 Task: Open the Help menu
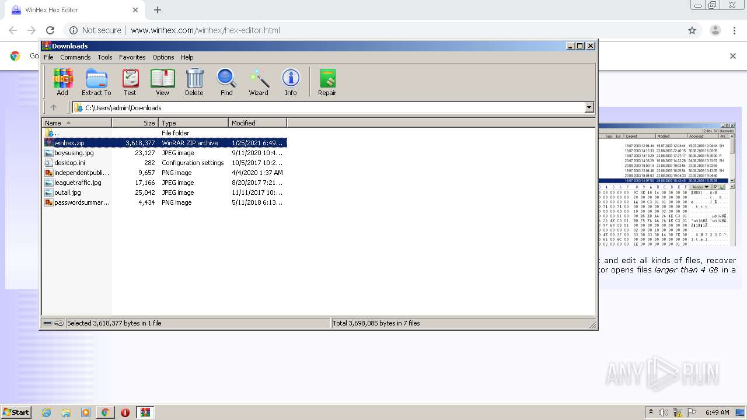[187, 57]
